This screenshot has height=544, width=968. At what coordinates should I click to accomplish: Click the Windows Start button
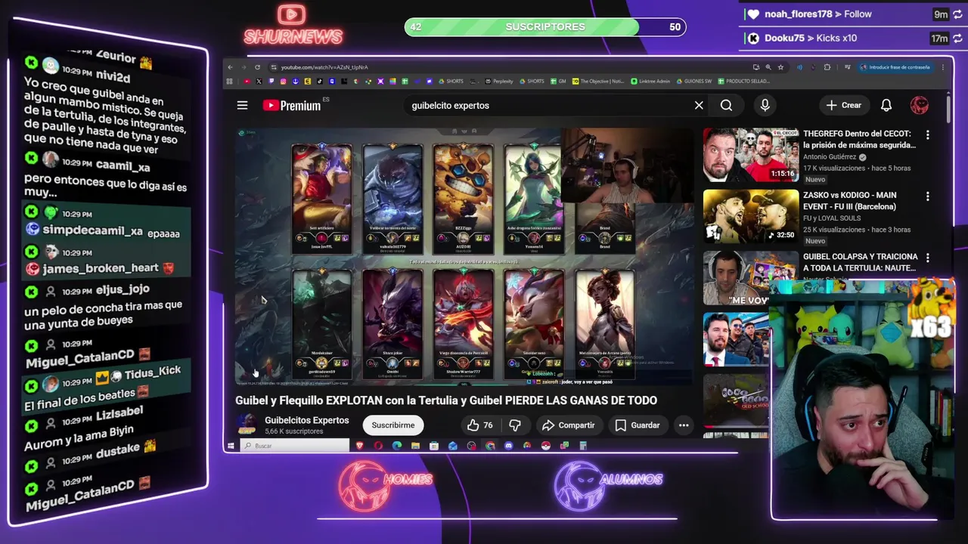[231, 446]
